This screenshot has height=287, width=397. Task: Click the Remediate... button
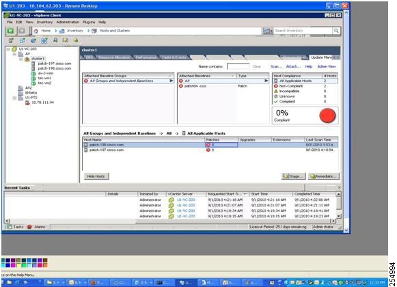coord(324,176)
